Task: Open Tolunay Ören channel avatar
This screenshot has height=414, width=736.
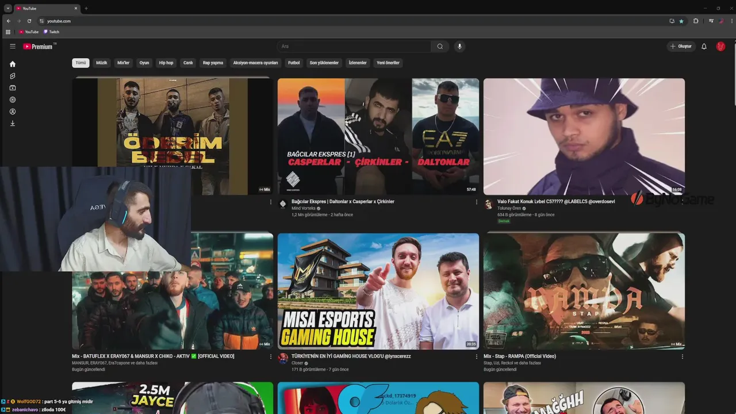Action: pos(488,204)
